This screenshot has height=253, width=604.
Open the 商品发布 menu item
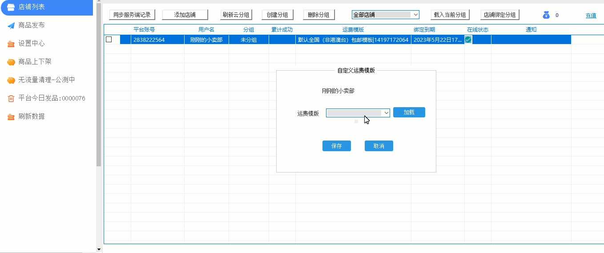pyautogui.click(x=32, y=25)
